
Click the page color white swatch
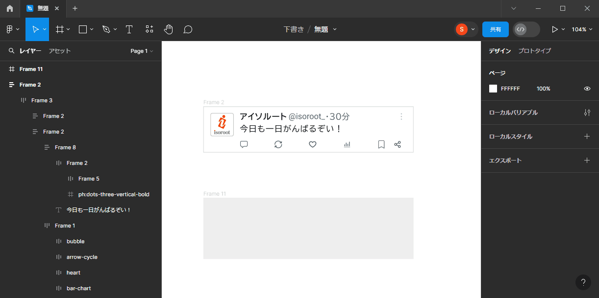tap(493, 89)
